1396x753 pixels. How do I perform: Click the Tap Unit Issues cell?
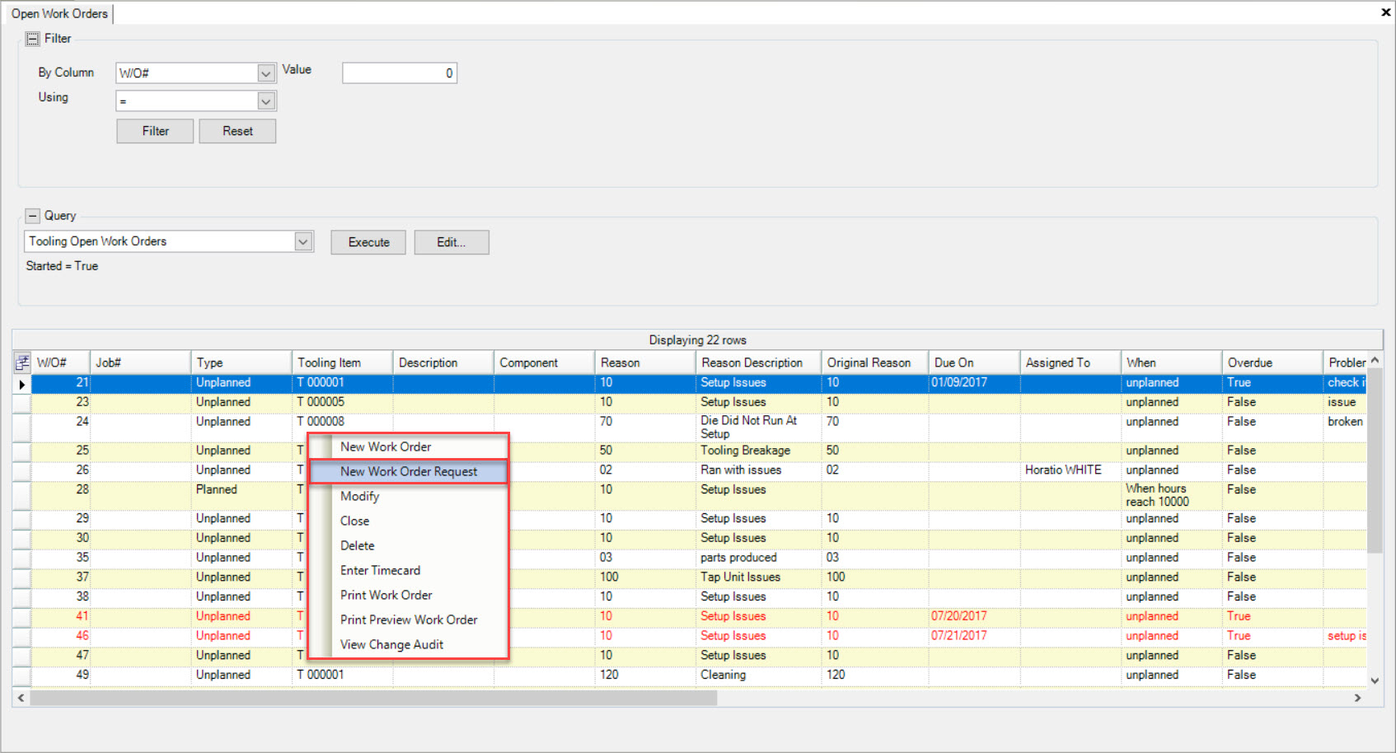759,578
